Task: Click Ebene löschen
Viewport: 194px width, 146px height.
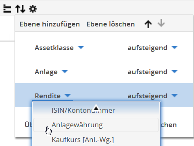Action: tap(111, 24)
